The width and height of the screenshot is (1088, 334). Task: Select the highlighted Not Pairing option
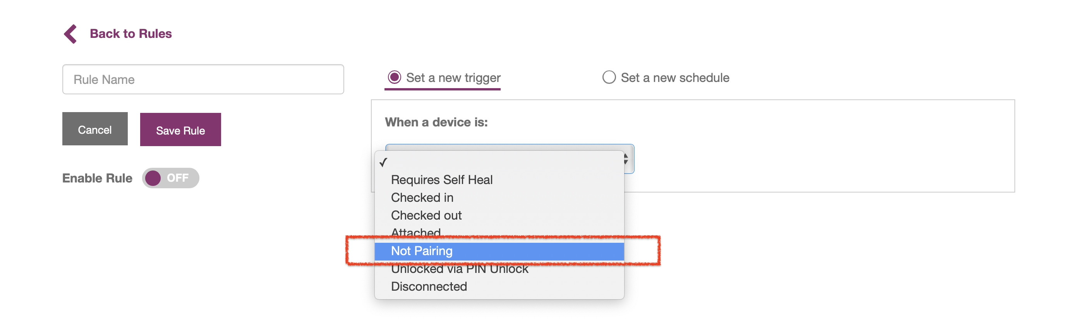click(x=422, y=251)
